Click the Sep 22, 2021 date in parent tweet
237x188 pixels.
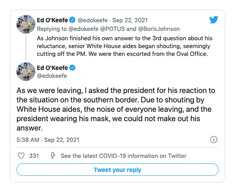click(128, 20)
